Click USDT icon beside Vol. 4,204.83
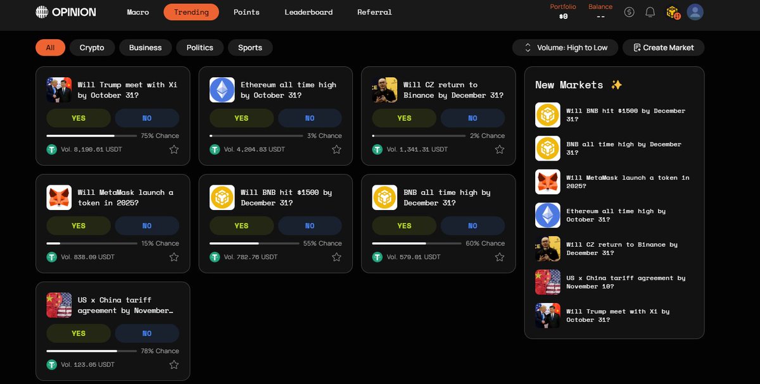 click(x=215, y=149)
